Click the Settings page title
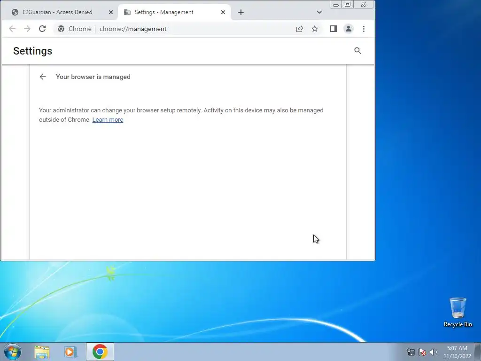This screenshot has width=481, height=361. (32, 51)
